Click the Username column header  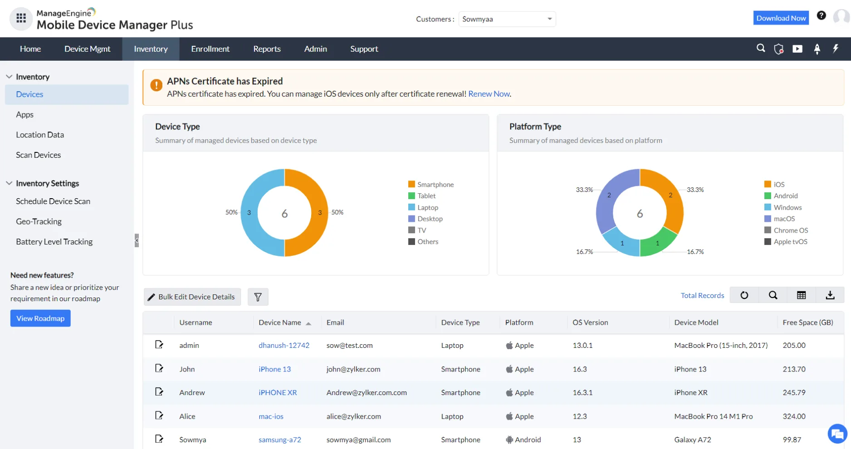196,323
